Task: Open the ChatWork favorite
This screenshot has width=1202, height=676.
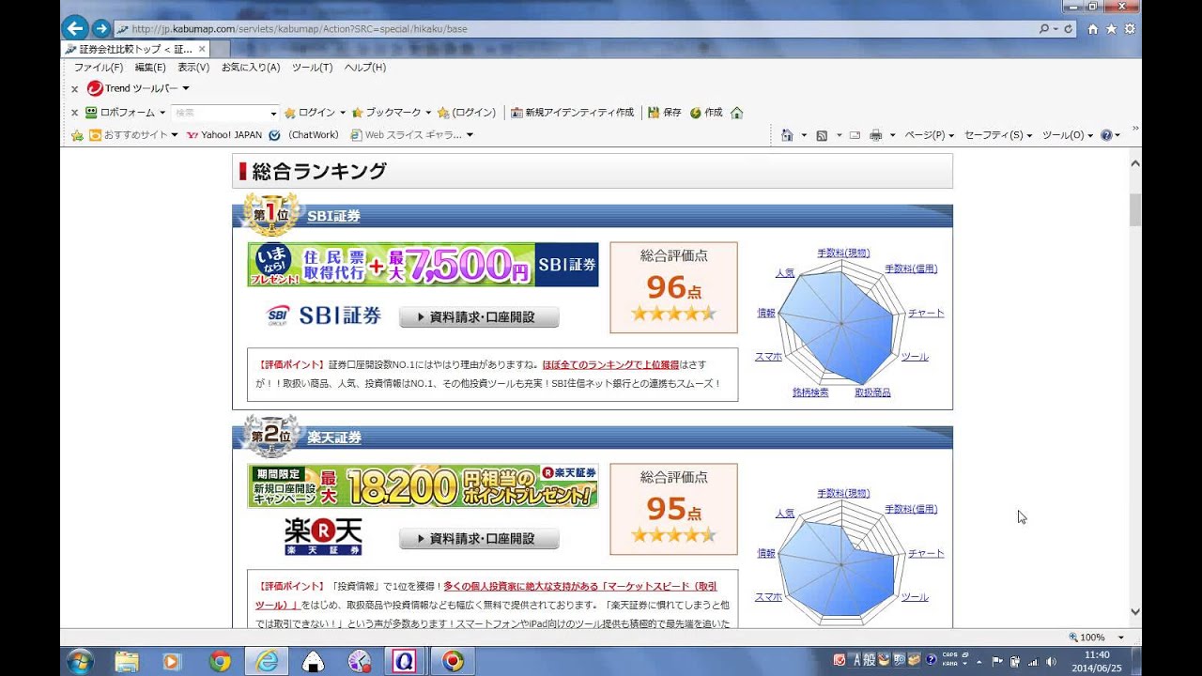Action: pos(303,135)
